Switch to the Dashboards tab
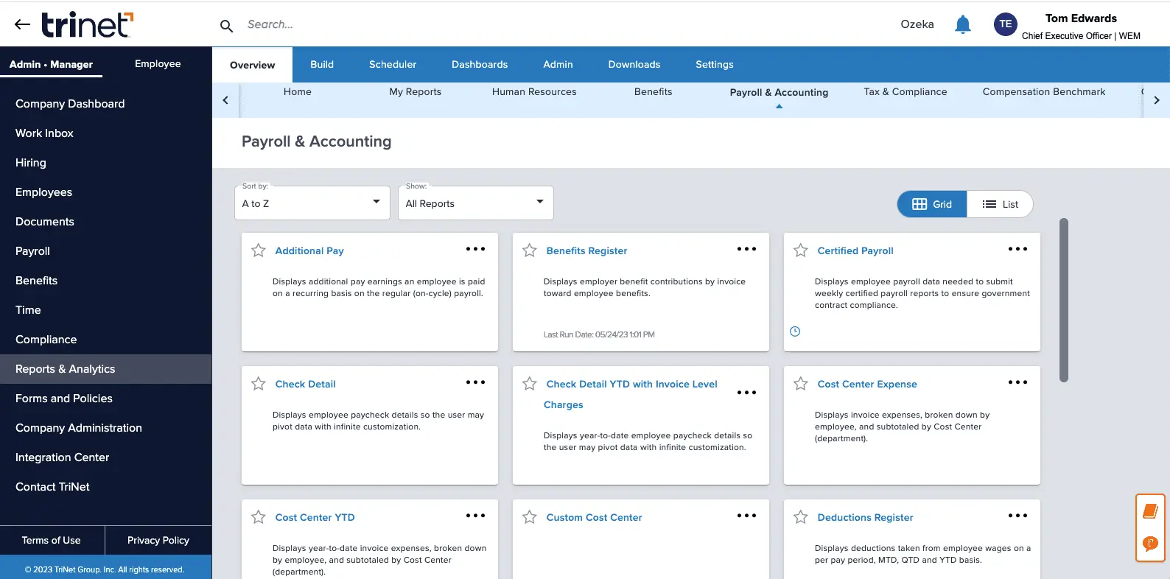 479,65
